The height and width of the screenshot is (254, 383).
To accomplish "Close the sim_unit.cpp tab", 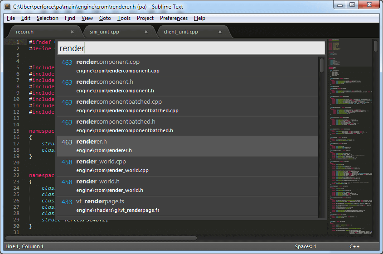I will [x=146, y=32].
